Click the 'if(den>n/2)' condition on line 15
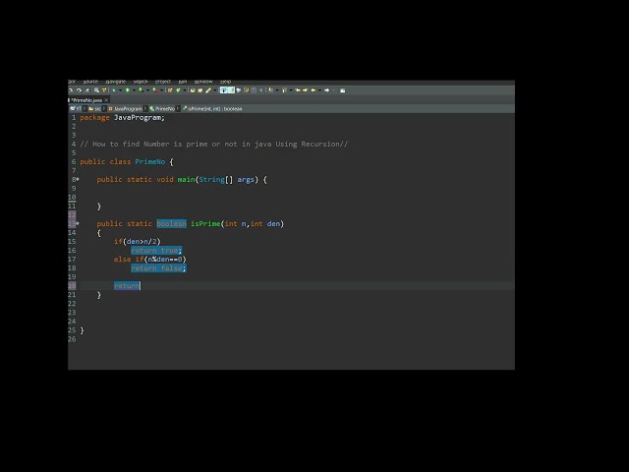The image size is (629, 472). pos(138,241)
